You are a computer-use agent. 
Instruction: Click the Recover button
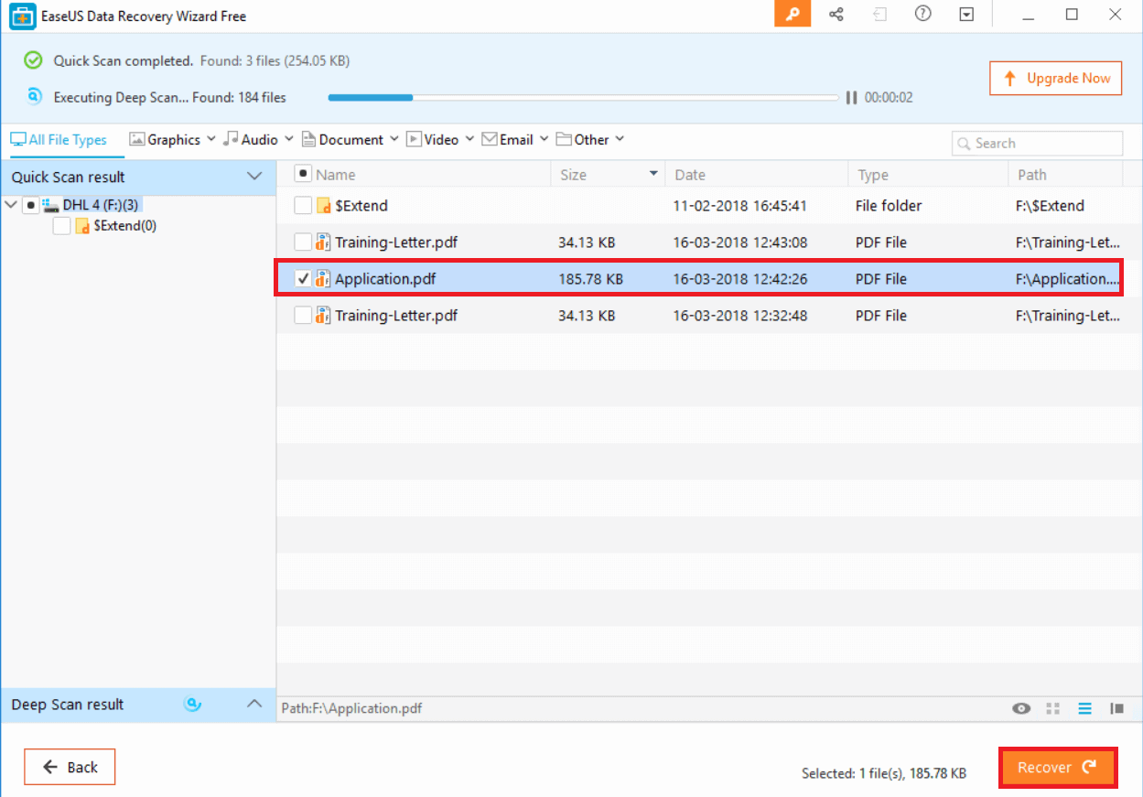[1058, 767]
